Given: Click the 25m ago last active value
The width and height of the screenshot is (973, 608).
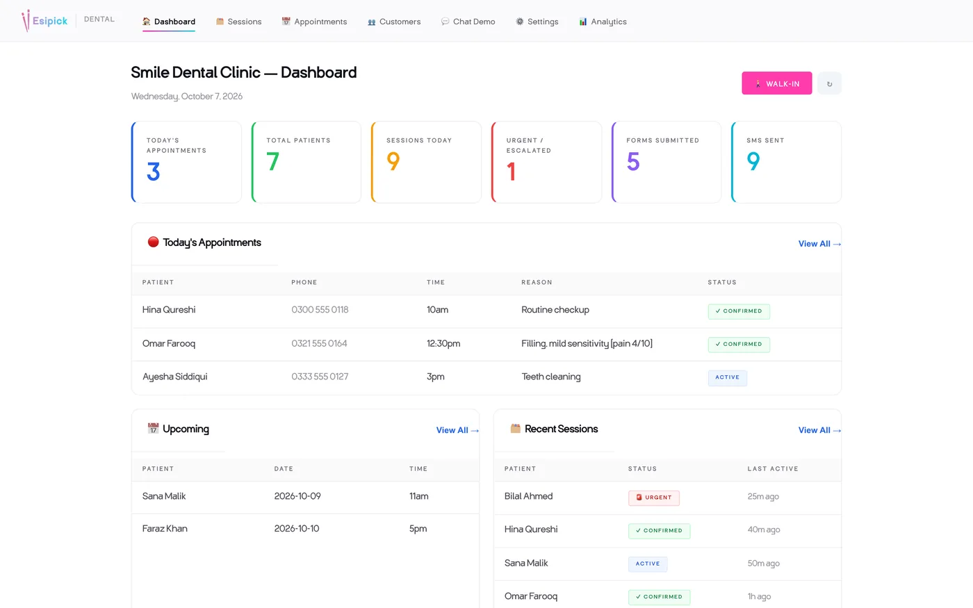Looking at the screenshot, I should point(763,497).
